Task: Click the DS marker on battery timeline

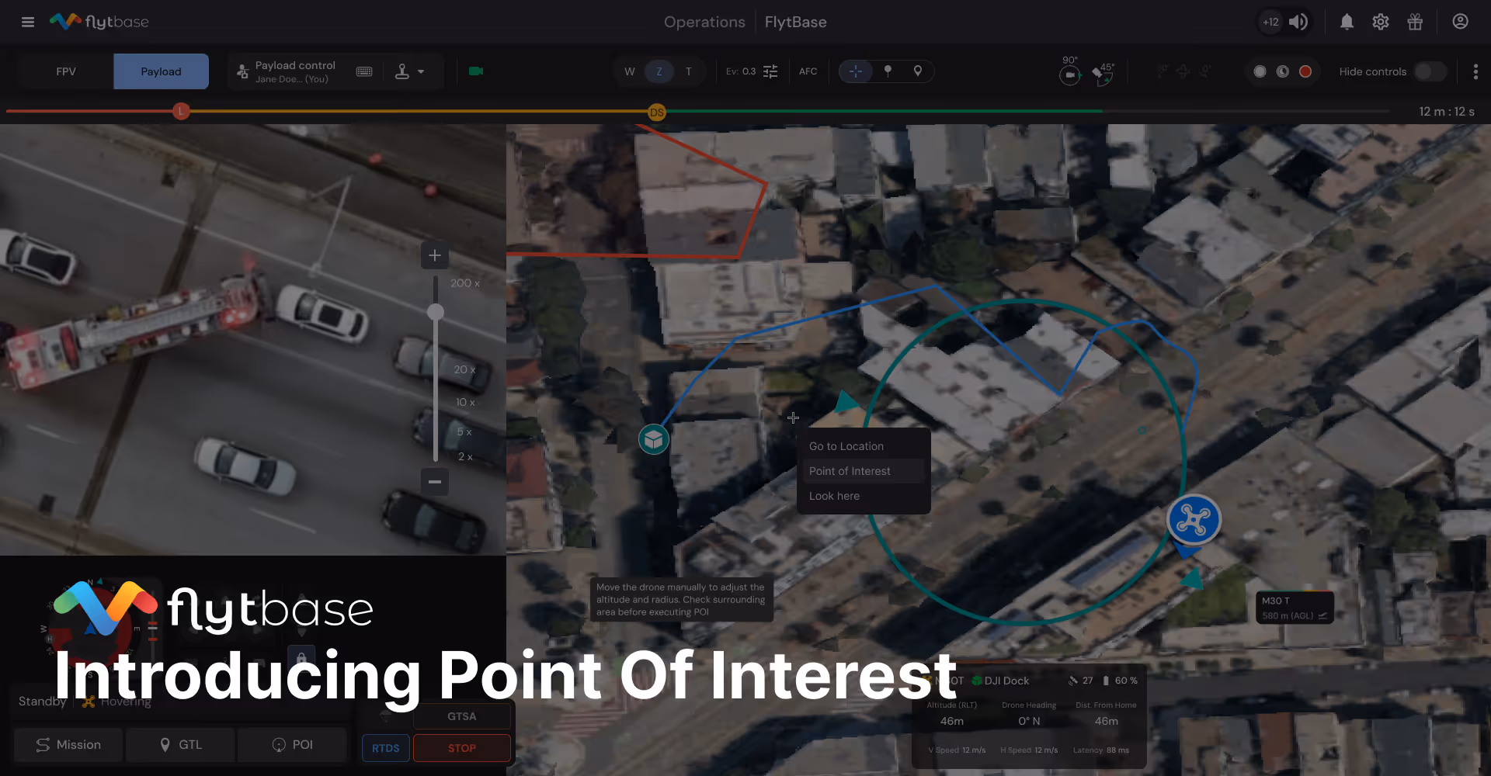Action: [x=657, y=113]
